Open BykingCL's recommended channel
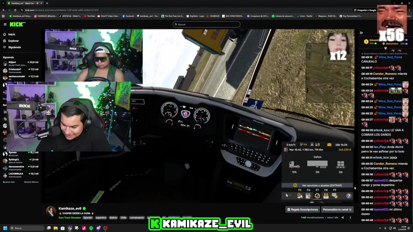Screen dimensions: 413x232 (21, 161)
